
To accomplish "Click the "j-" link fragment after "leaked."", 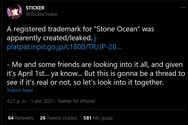I will pos(96,38).
